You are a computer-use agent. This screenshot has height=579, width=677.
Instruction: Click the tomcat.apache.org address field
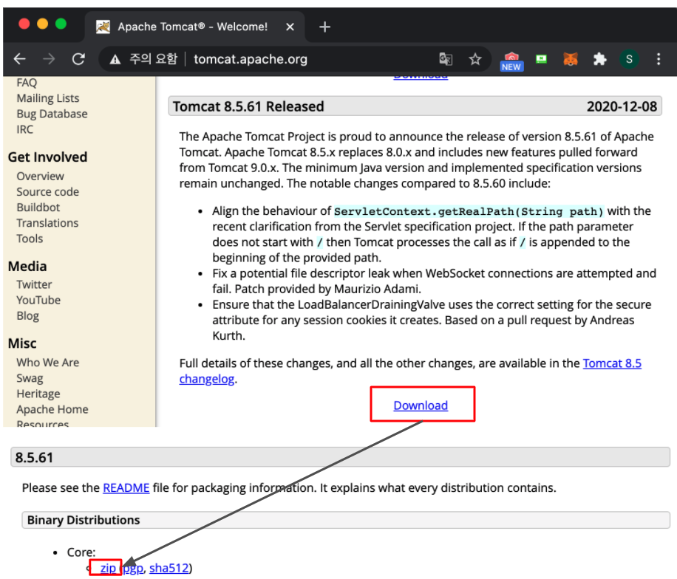tap(251, 59)
